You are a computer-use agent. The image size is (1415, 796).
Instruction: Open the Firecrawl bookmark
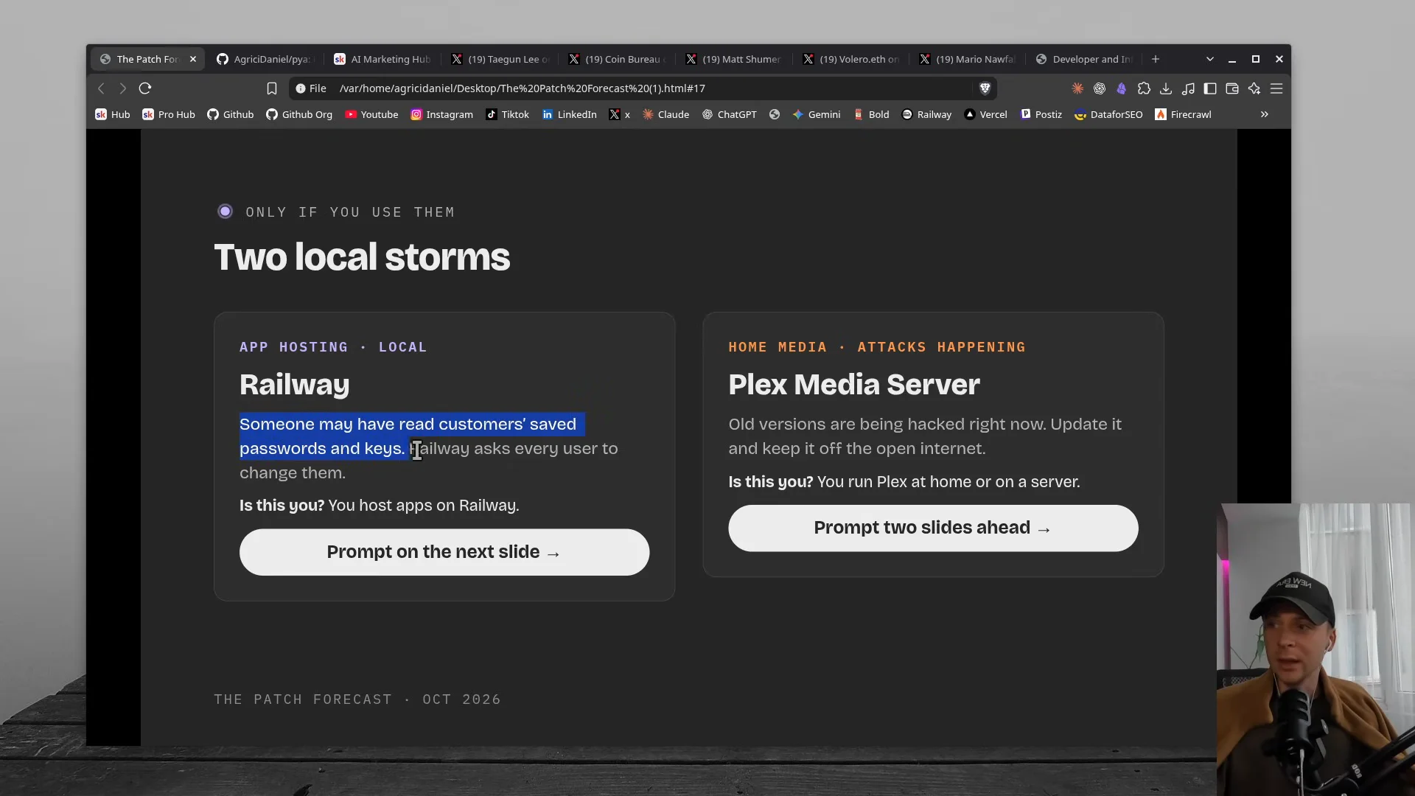[1184, 114]
